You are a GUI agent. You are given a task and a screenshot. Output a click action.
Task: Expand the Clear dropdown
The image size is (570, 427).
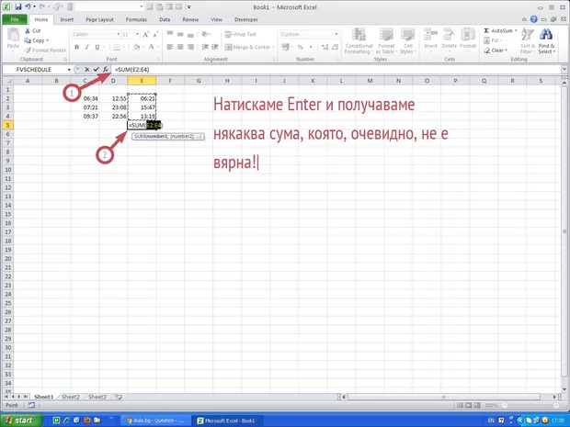point(506,51)
